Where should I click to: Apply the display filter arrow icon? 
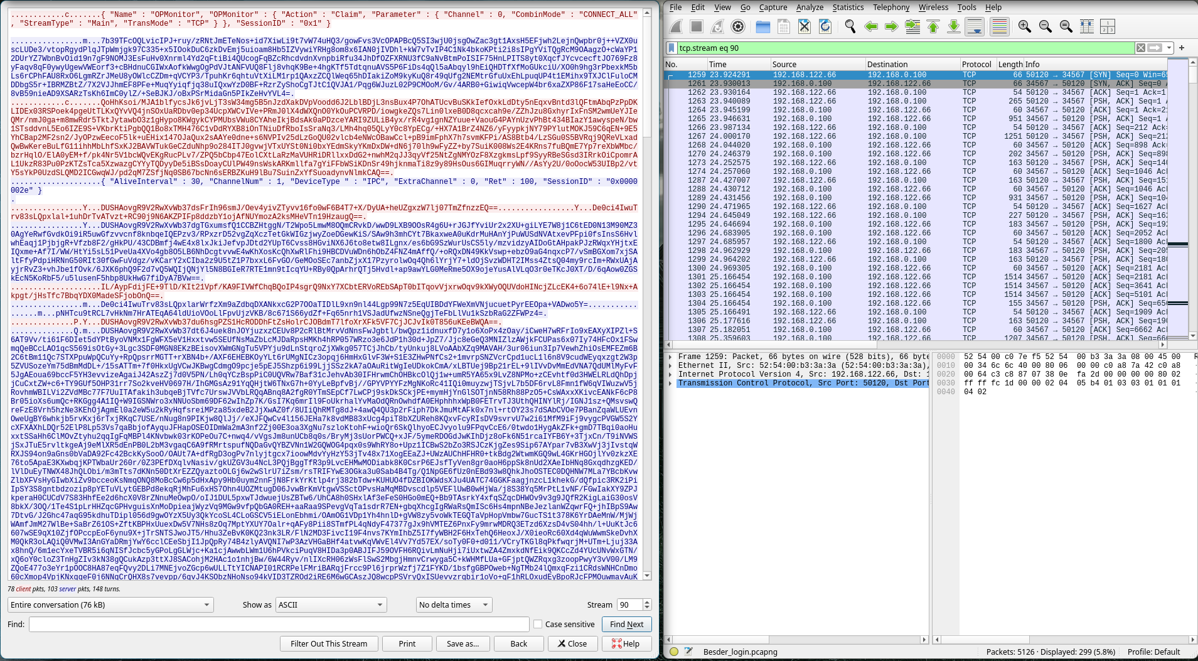pyautogui.click(x=1155, y=48)
